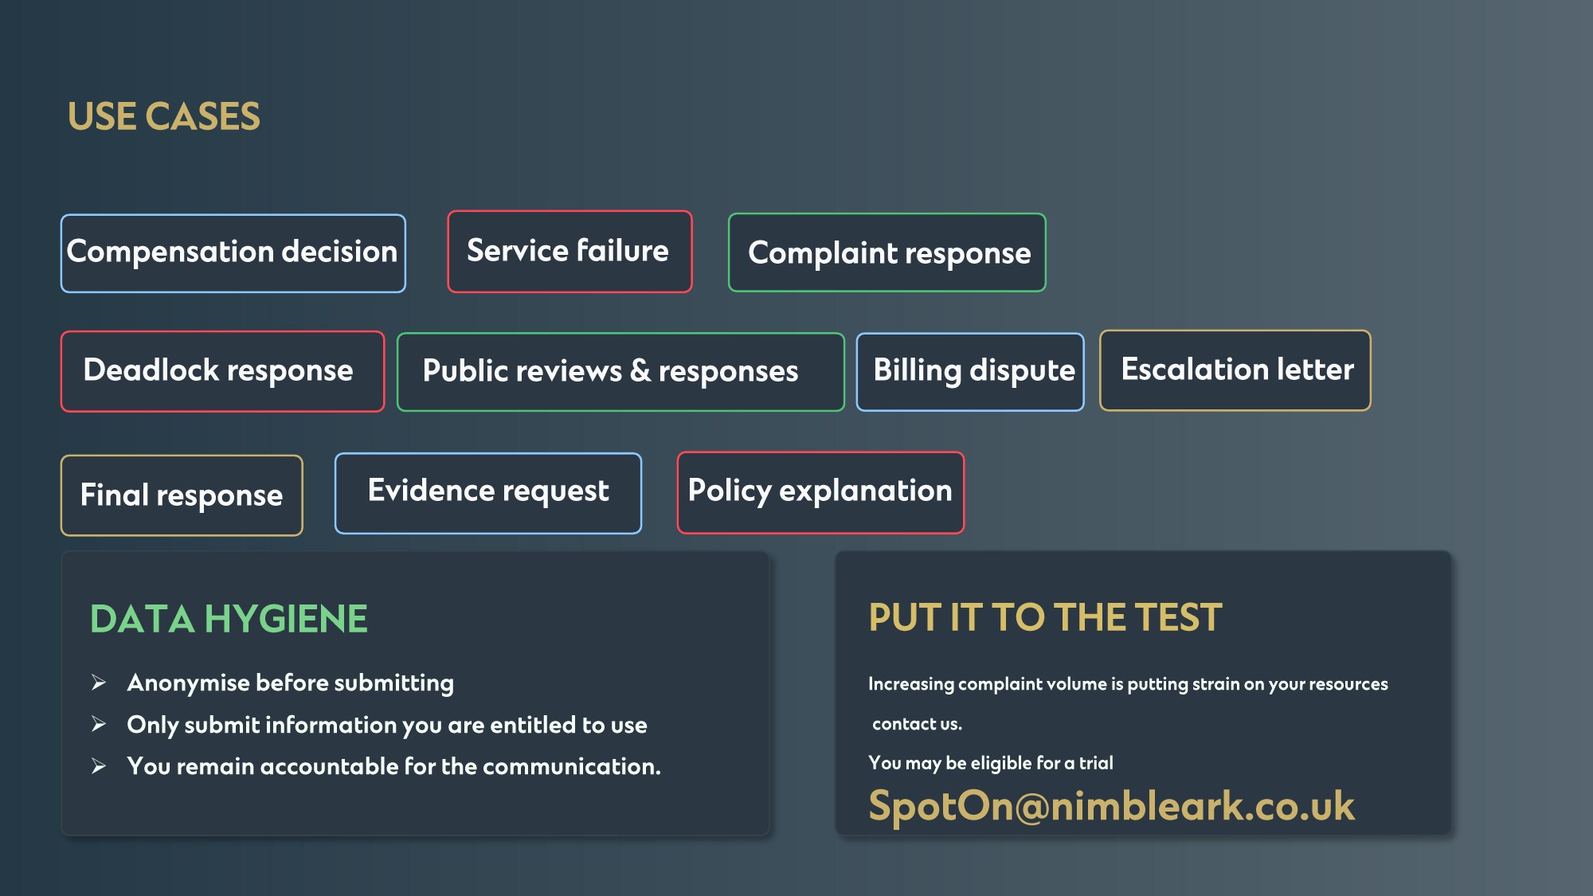1593x896 pixels.
Task: Click the arrow bullet beside You remain accountable
Action: (99, 766)
